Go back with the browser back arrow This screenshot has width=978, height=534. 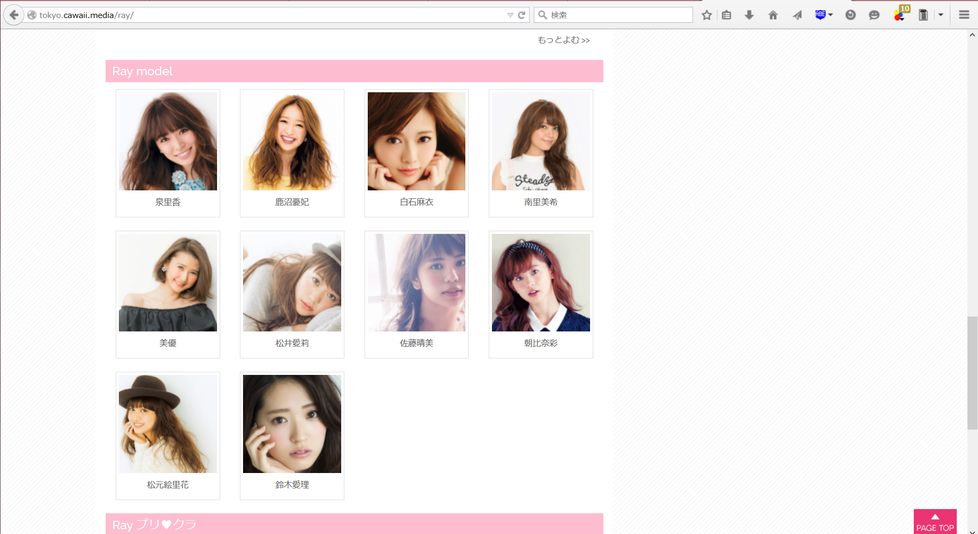14,15
